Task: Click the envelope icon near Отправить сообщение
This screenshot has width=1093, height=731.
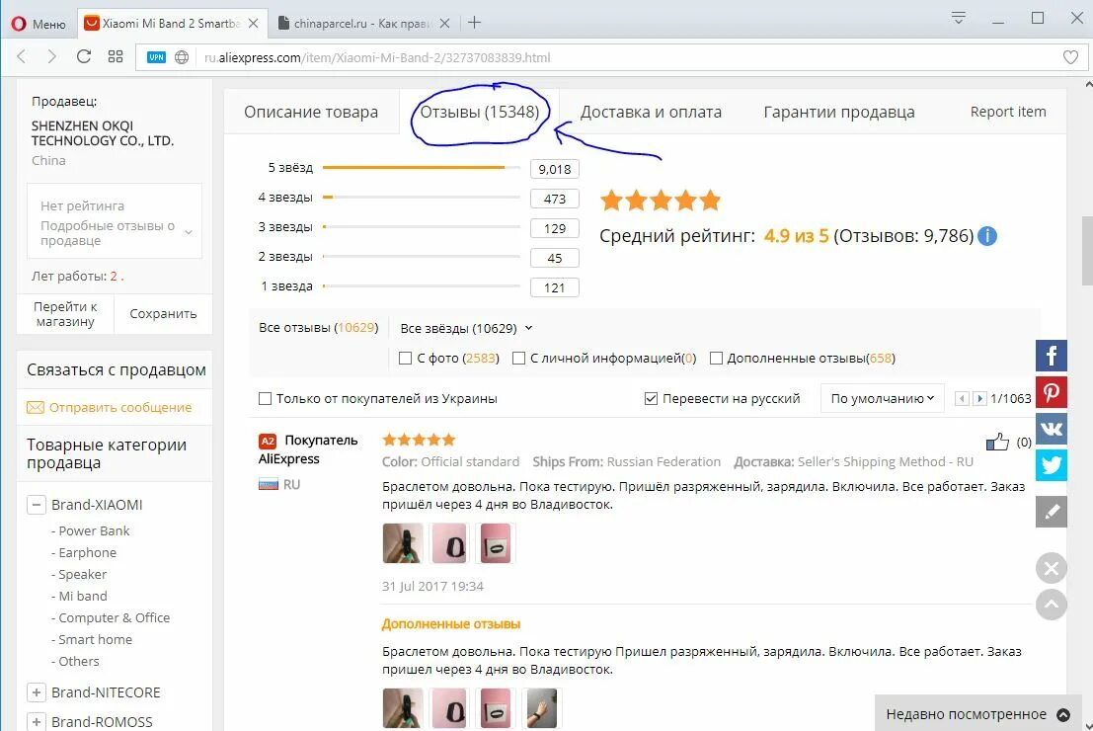Action: (x=35, y=407)
